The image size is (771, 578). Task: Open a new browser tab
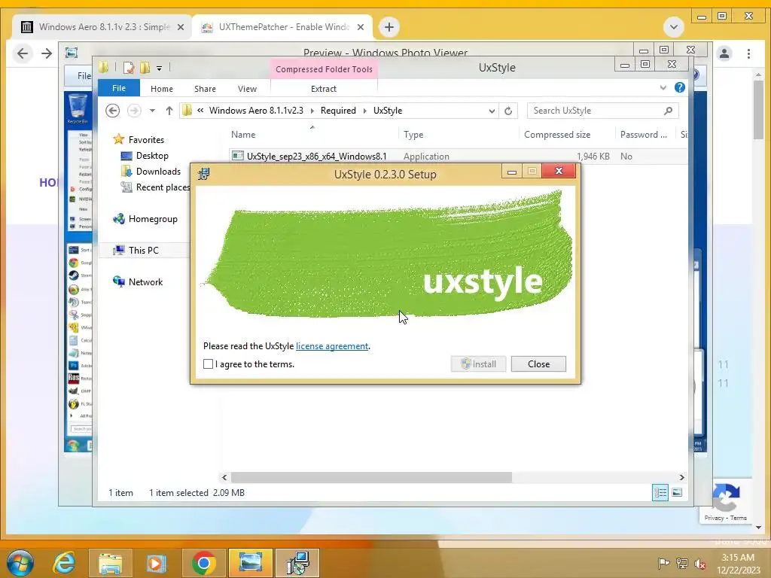pos(389,27)
